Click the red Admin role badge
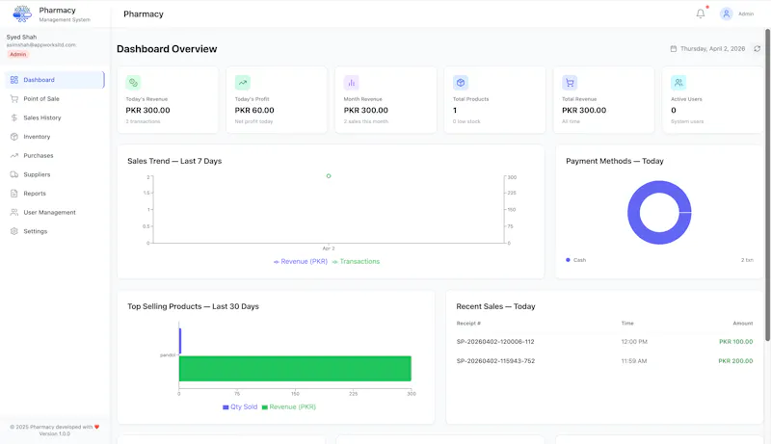Image resolution: width=771 pixels, height=444 pixels. tap(17, 55)
